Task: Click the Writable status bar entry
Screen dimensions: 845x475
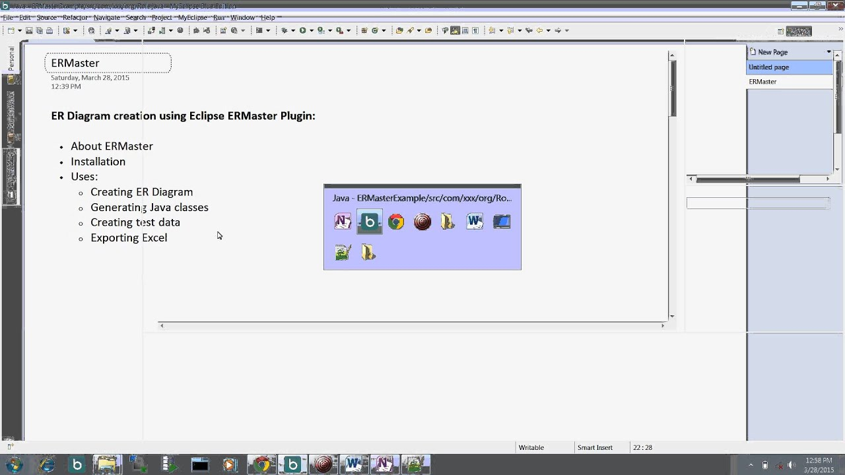Action: click(x=531, y=447)
